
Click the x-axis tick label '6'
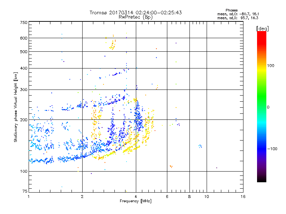[x=167, y=197]
